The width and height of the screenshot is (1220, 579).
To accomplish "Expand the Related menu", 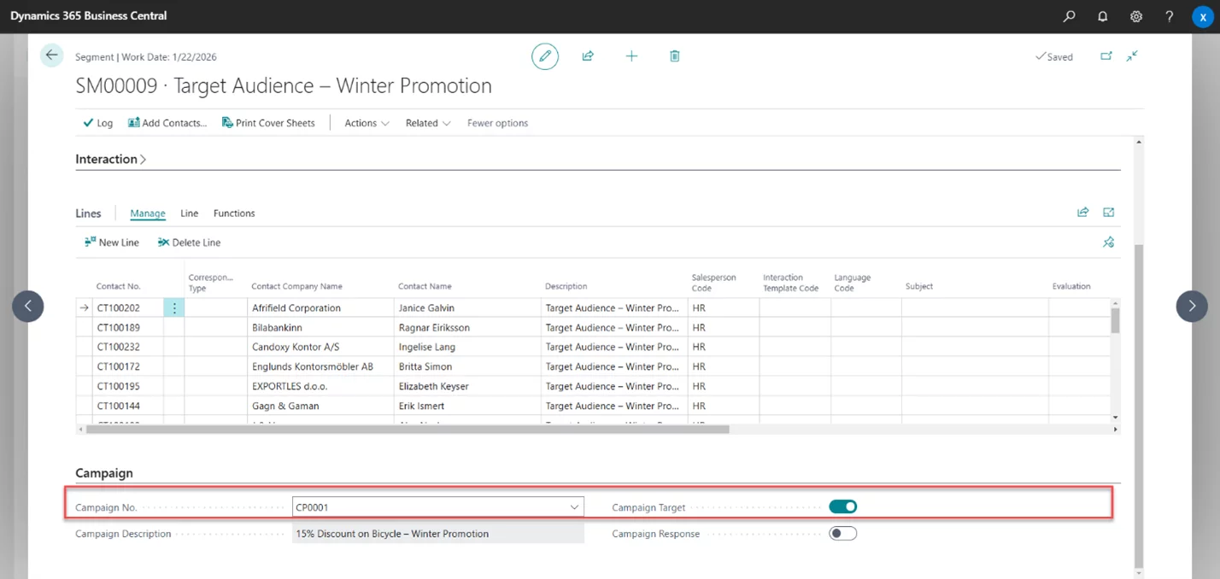I will click(x=427, y=123).
